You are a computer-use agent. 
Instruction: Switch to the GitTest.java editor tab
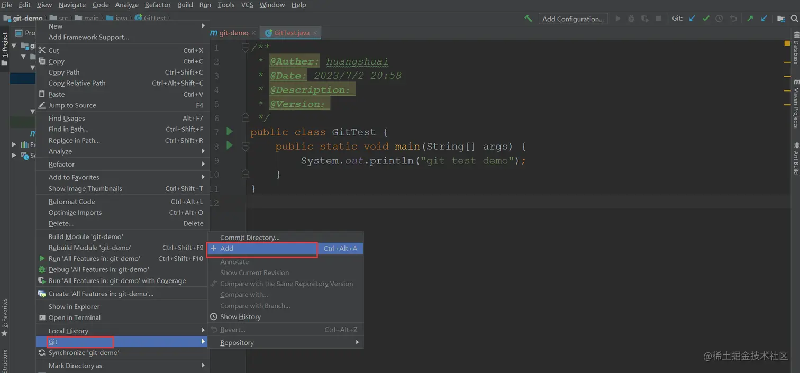pos(292,33)
